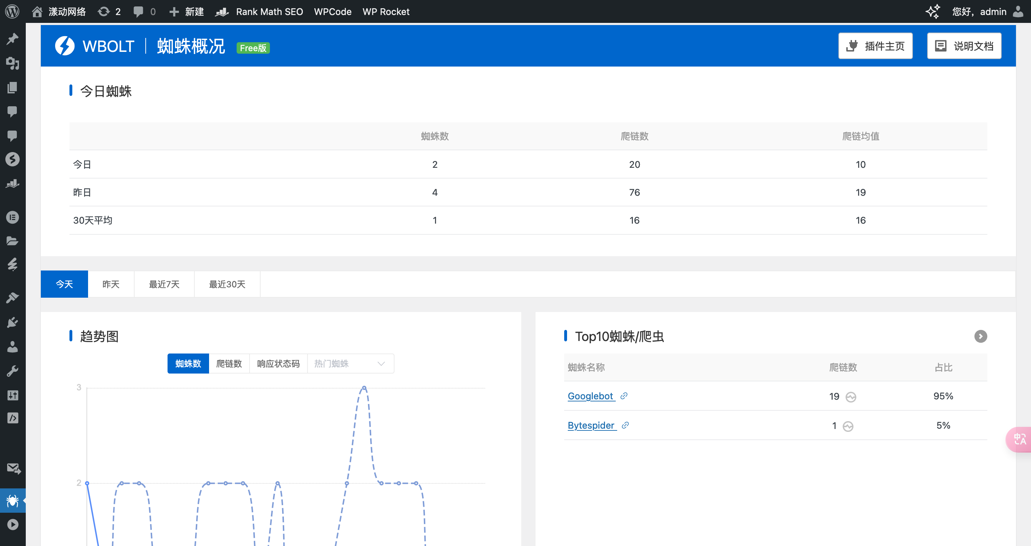1031x546 pixels.
Task: Open Users icon in sidebar
Action: click(x=13, y=346)
